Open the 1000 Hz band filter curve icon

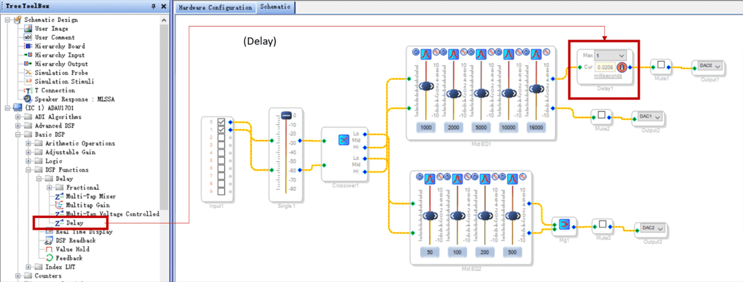click(426, 55)
